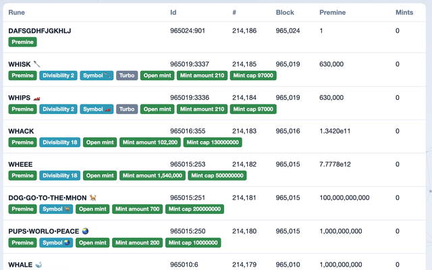Click Id 965015:251

(x=188, y=198)
